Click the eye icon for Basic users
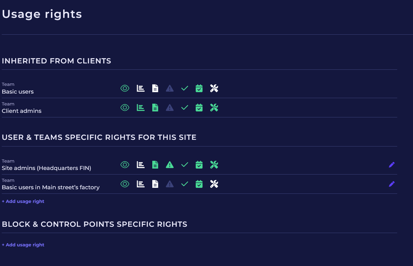413x266 pixels. point(125,88)
